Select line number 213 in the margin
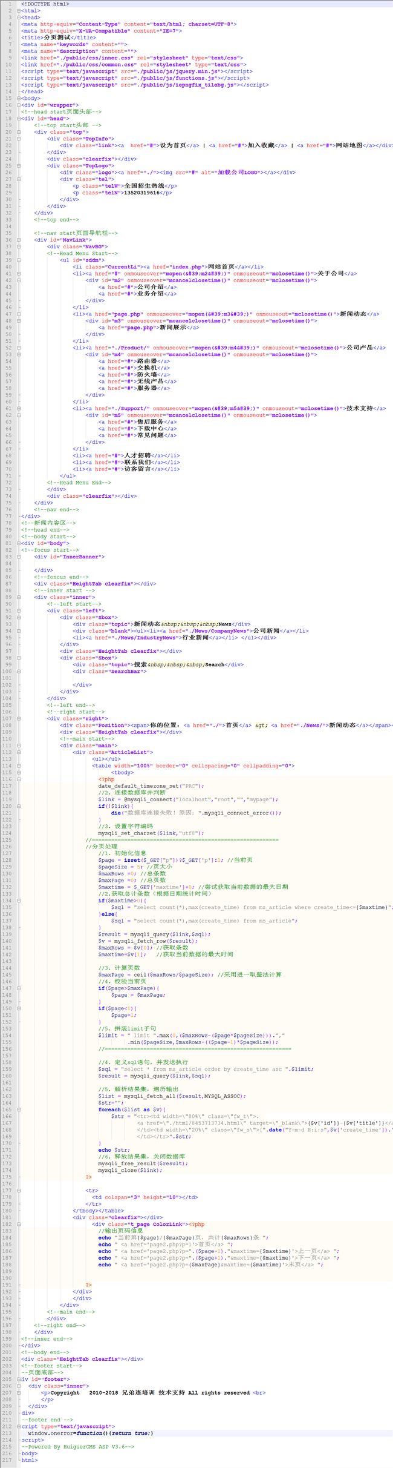The width and height of the screenshot is (393, 1468). click(x=7, y=1433)
